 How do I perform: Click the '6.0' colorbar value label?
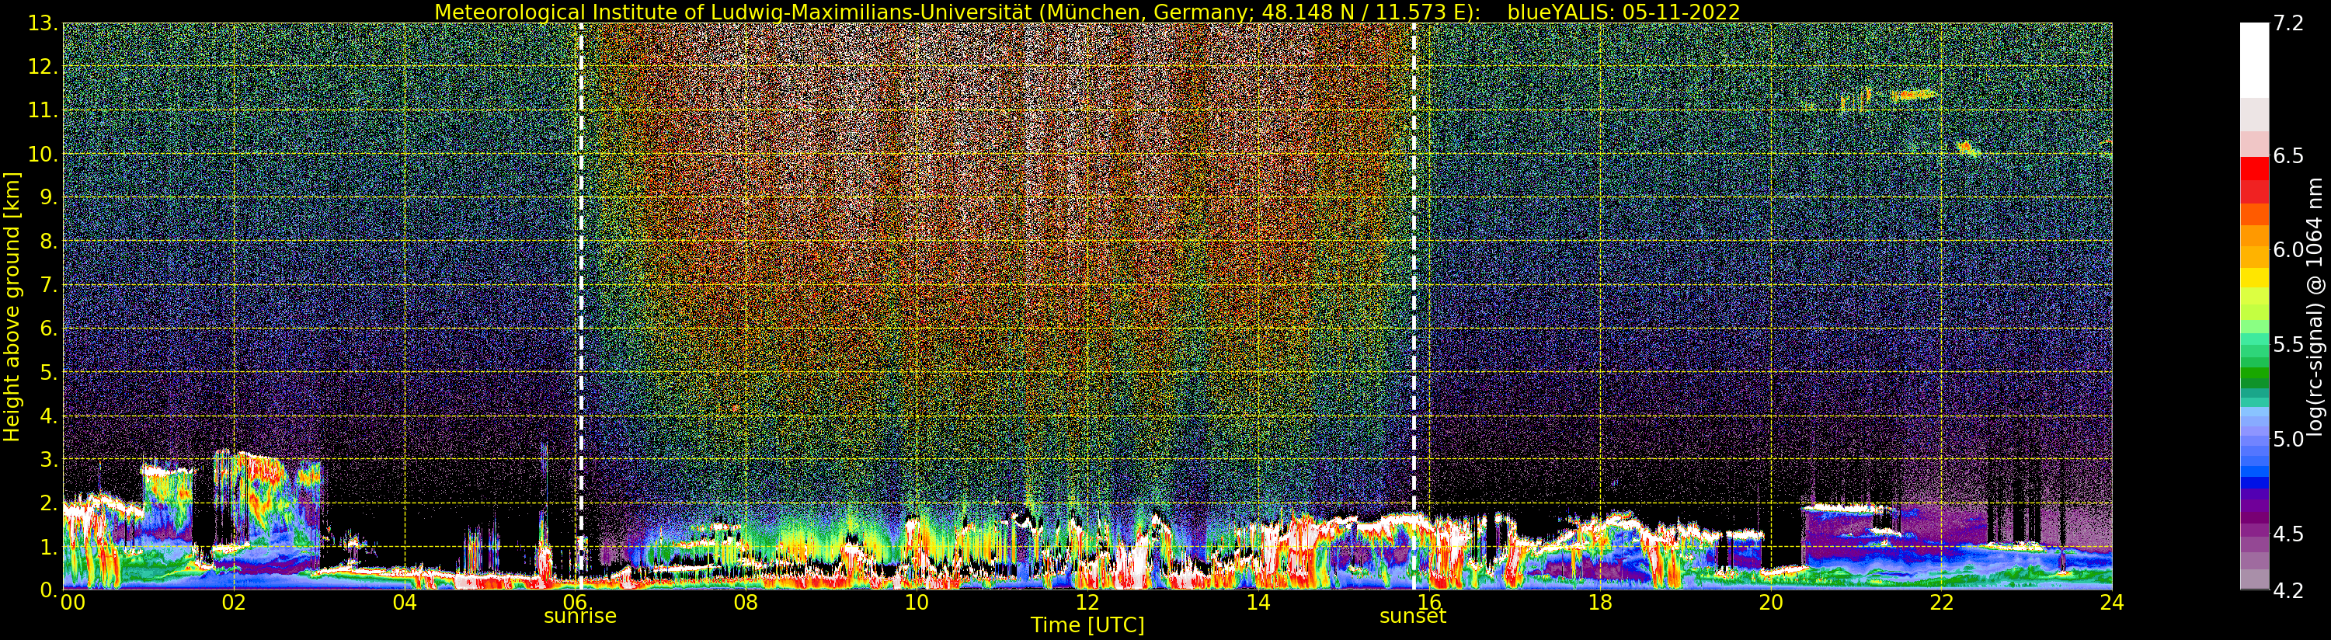2288,250
